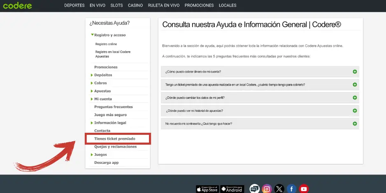Expand ticket premiado question plus icon
This screenshot has width=386, height=193.
pyautogui.click(x=355, y=84)
